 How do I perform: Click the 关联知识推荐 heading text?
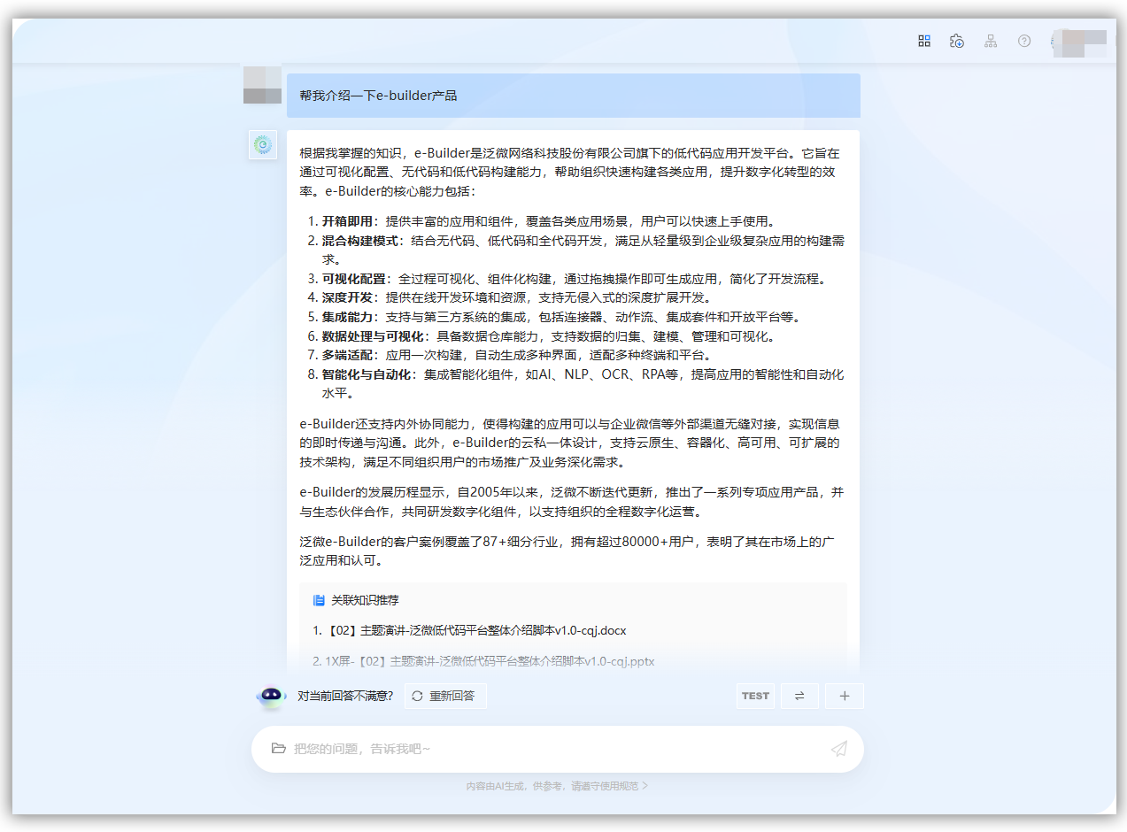[365, 600]
